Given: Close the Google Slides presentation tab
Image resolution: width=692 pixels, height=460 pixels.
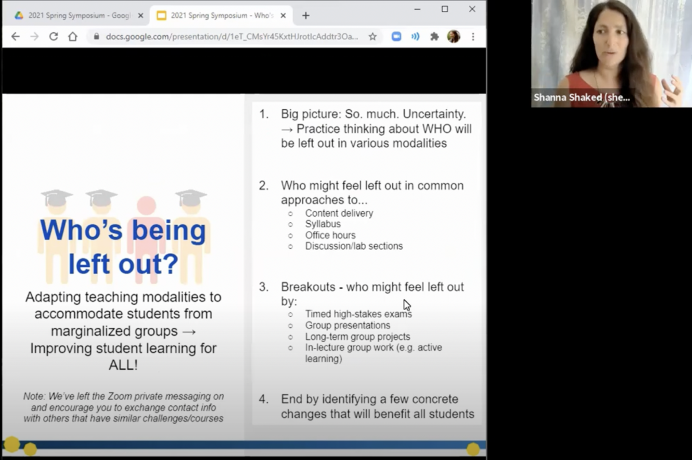Looking at the screenshot, I should tap(283, 16).
